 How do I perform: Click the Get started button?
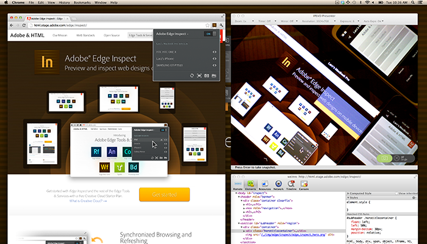[x=165, y=195]
